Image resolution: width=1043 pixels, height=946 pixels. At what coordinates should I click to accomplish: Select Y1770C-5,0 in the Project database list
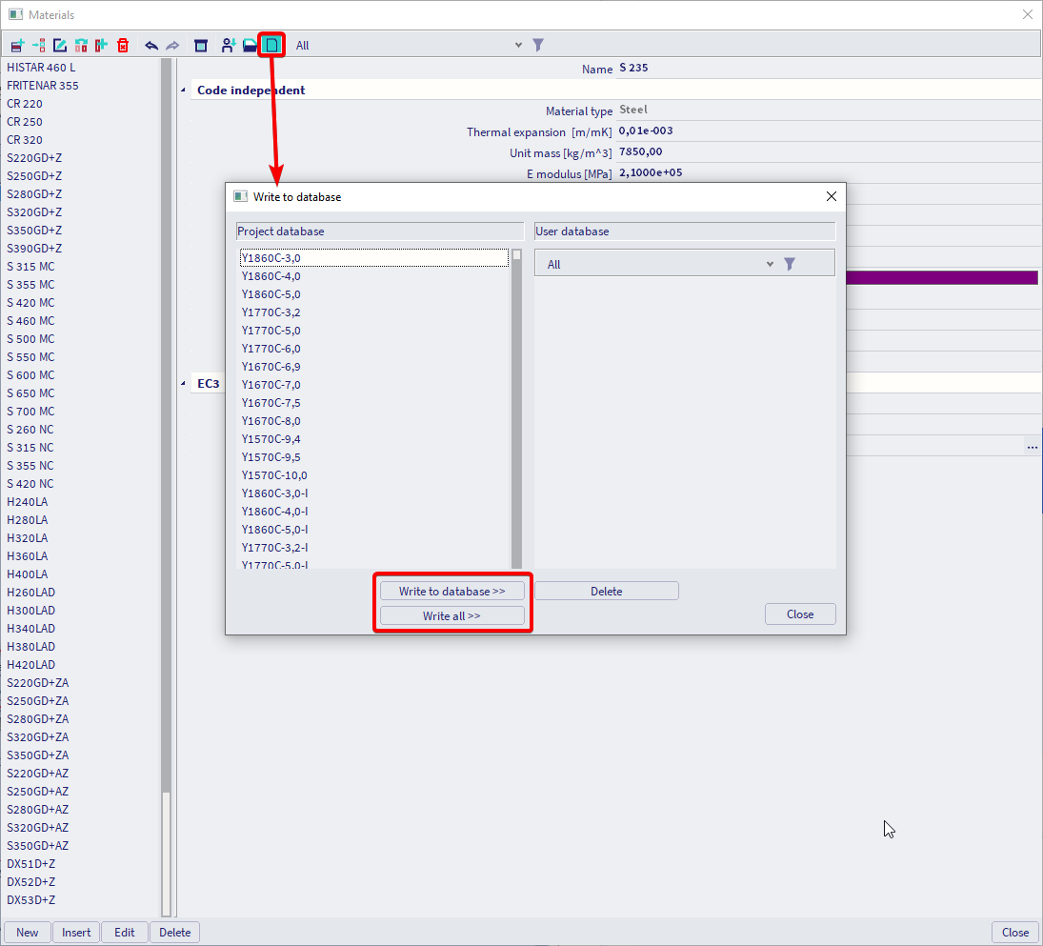(271, 331)
